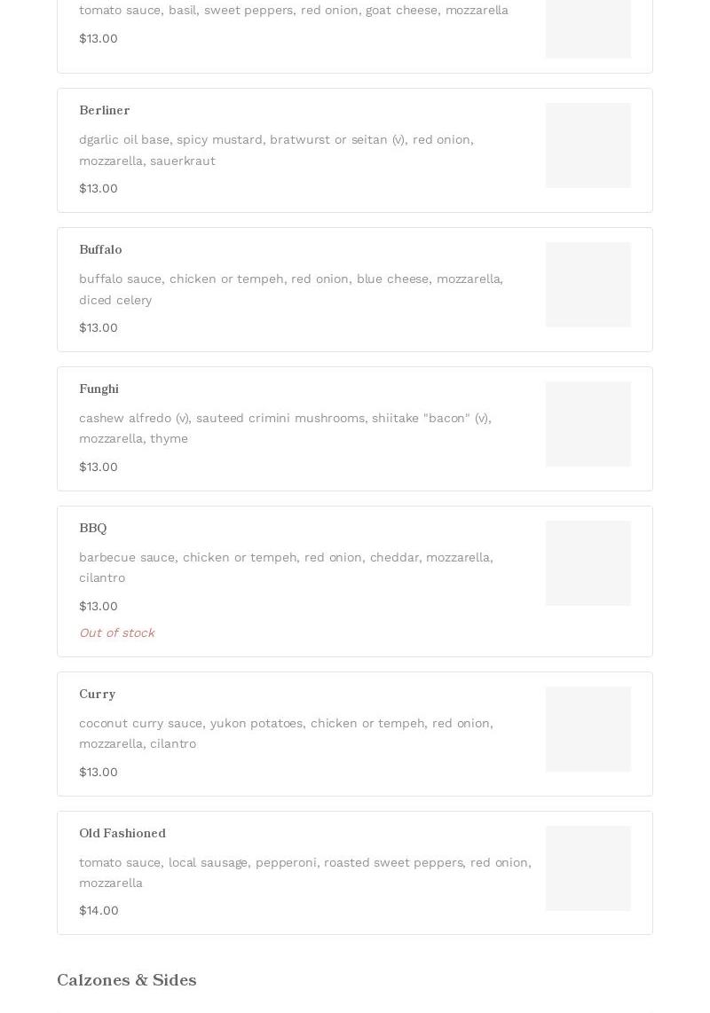Click the Calzones & Sides section heading
The image size is (710, 1013).
tap(127, 980)
